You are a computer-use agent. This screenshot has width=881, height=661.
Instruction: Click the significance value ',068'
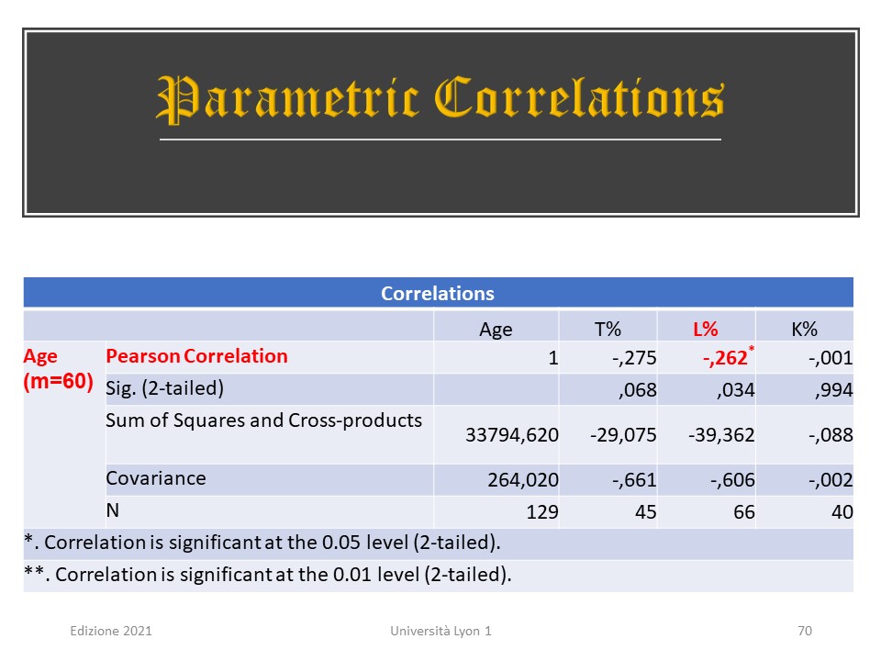click(x=637, y=390)
